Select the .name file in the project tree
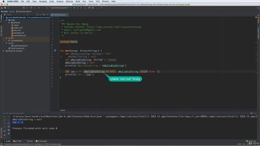The width and height of the screenshot is (260, 146). (15, 25)
